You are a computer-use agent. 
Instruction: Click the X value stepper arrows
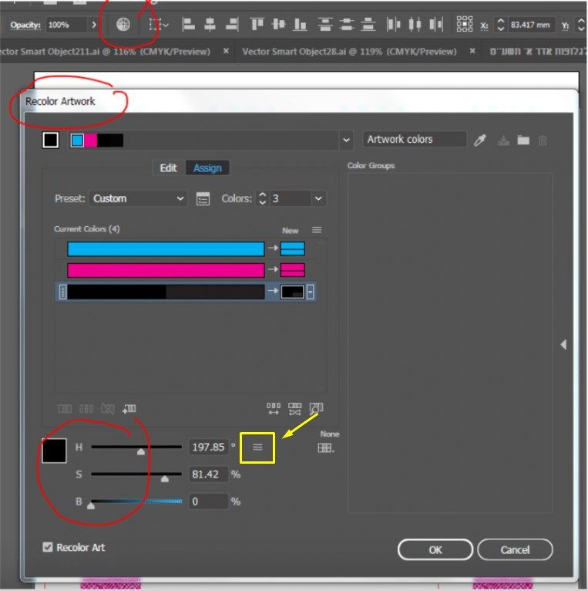coord(500,25)
